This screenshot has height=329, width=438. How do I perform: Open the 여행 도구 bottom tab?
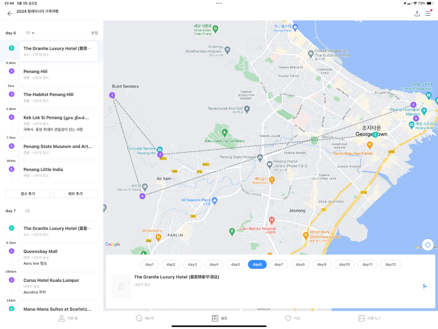(x=369, y=318)
